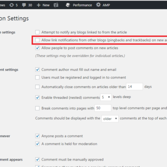Click the comments per page field showing 50
167x167 pixels.
tap(103, 108)
